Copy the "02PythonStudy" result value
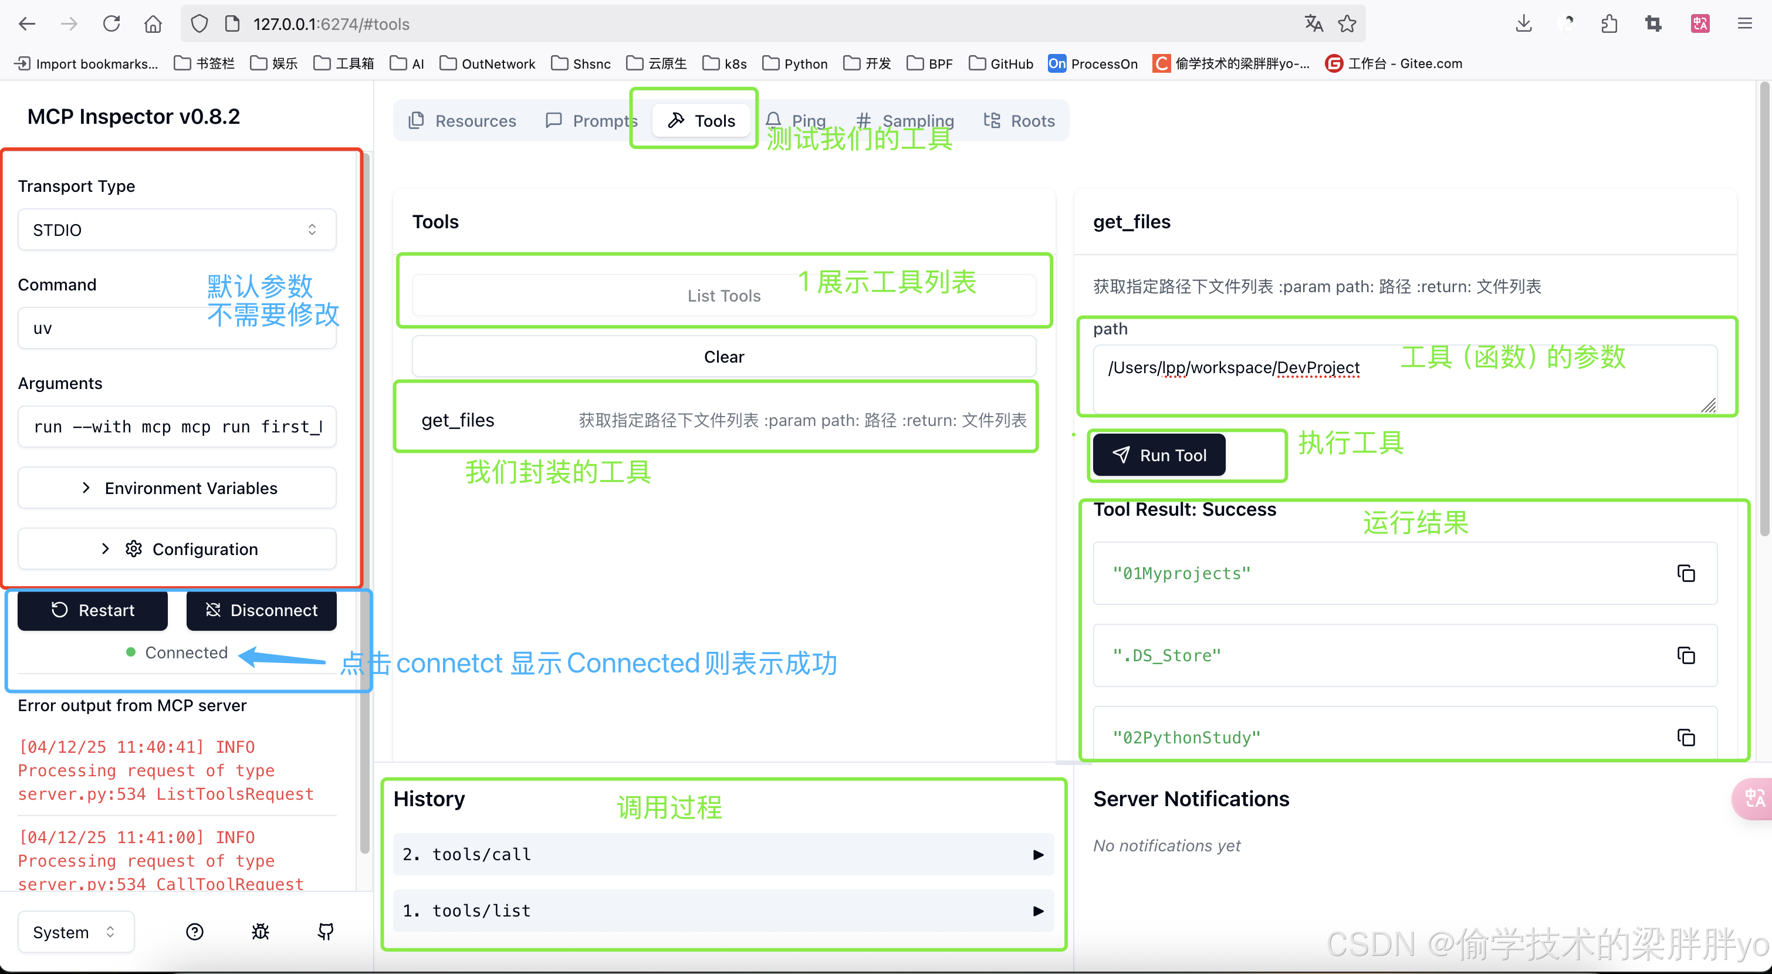 [x=1685, y=738]
